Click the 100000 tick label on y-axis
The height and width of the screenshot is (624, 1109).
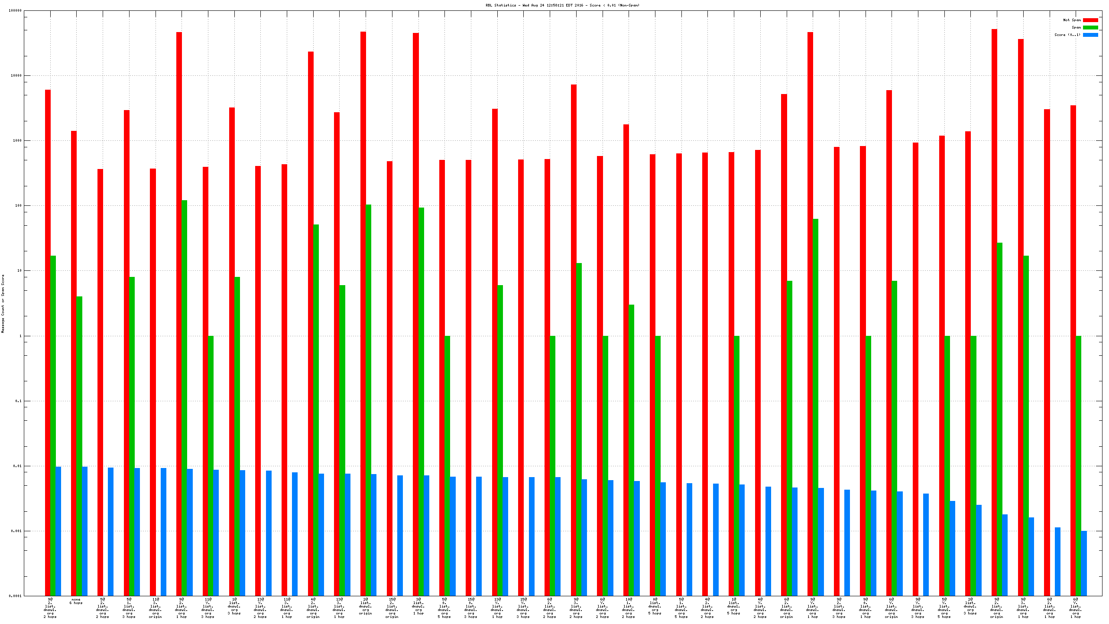(15, 10)
